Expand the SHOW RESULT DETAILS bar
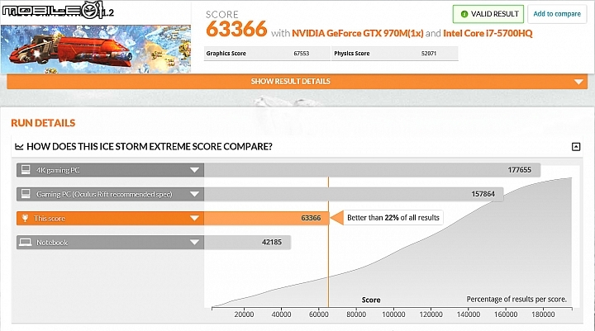Viewport: 595px width, 331px height. tap(297, 82)
